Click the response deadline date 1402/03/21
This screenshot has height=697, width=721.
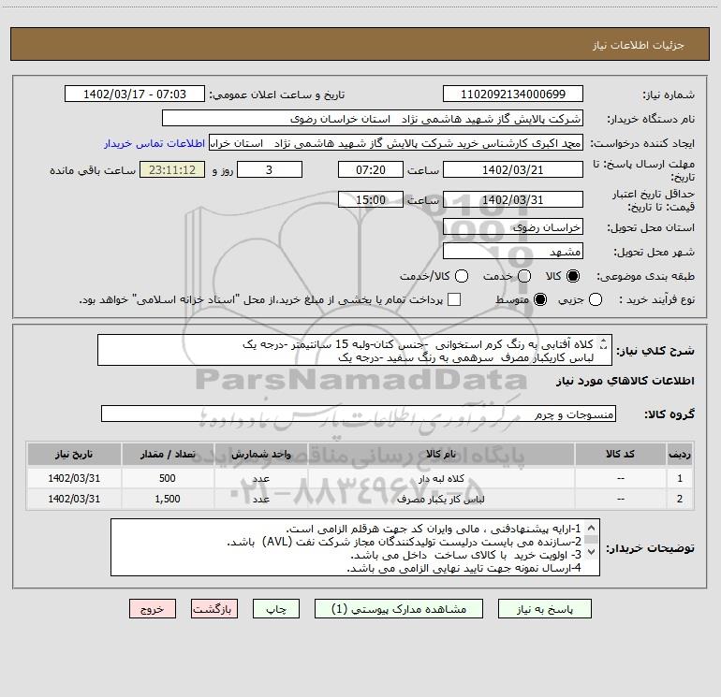coord(513,169)
